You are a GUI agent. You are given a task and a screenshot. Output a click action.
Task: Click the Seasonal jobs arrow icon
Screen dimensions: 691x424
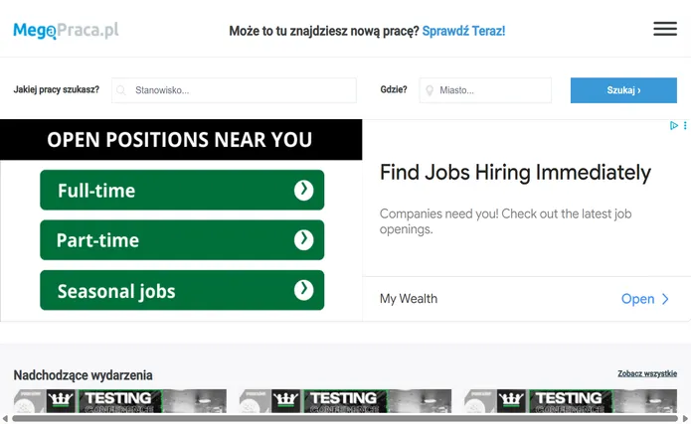click(x=304, y=290)
